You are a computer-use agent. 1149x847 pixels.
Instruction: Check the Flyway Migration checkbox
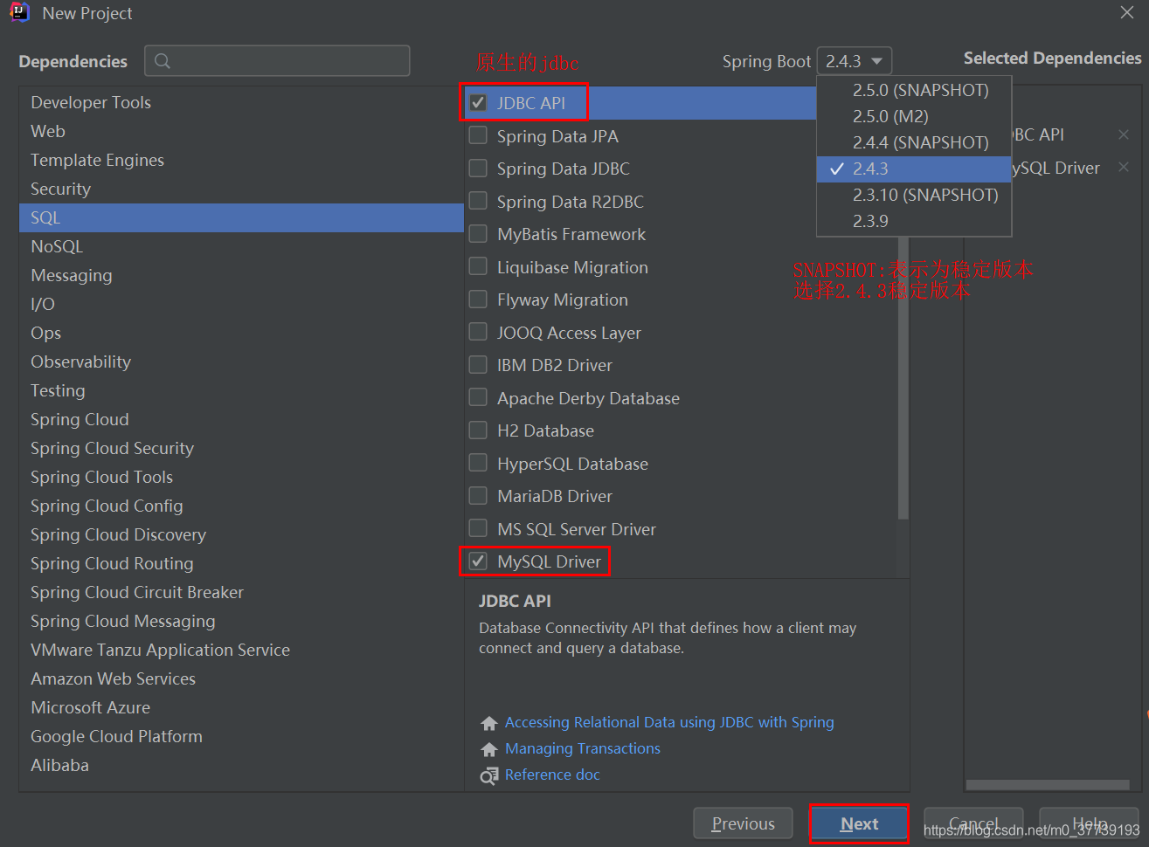478,299
